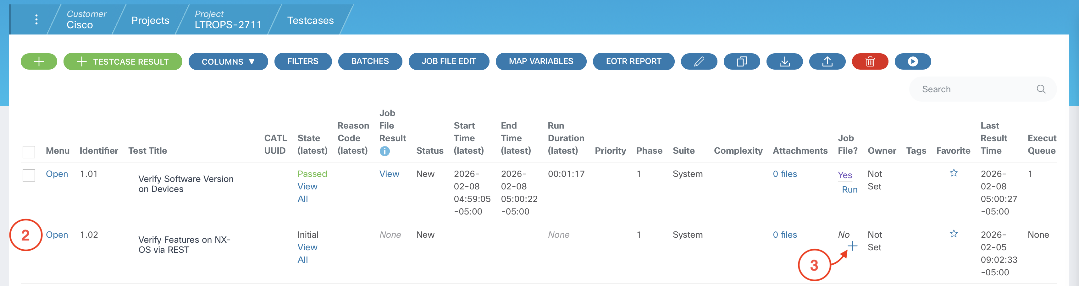The height and width of the screenshot is (286, 1079).
Task: Click the TESTCASE RESULT button
Action: [123, 62]
